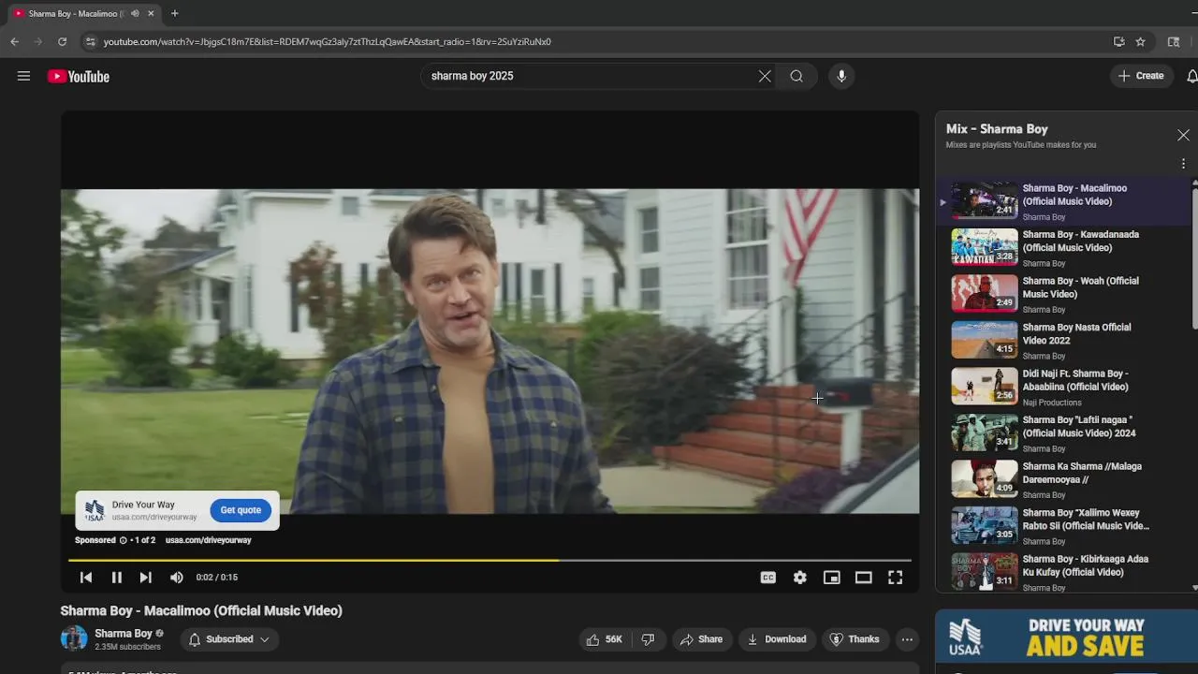Click Get quote ad button
1198x674 pixels.
(x=241, y=510)
